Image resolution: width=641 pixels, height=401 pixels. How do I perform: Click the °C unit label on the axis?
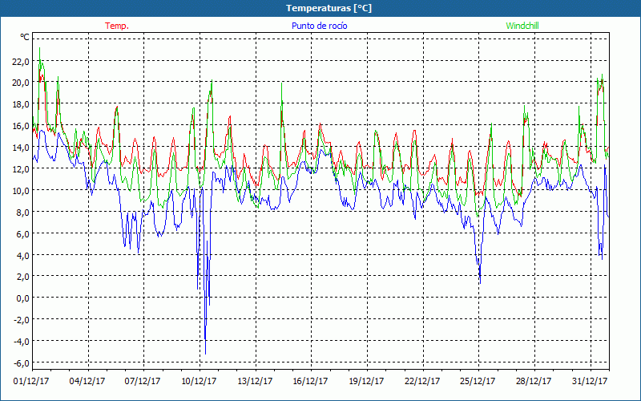coord(25,37)
